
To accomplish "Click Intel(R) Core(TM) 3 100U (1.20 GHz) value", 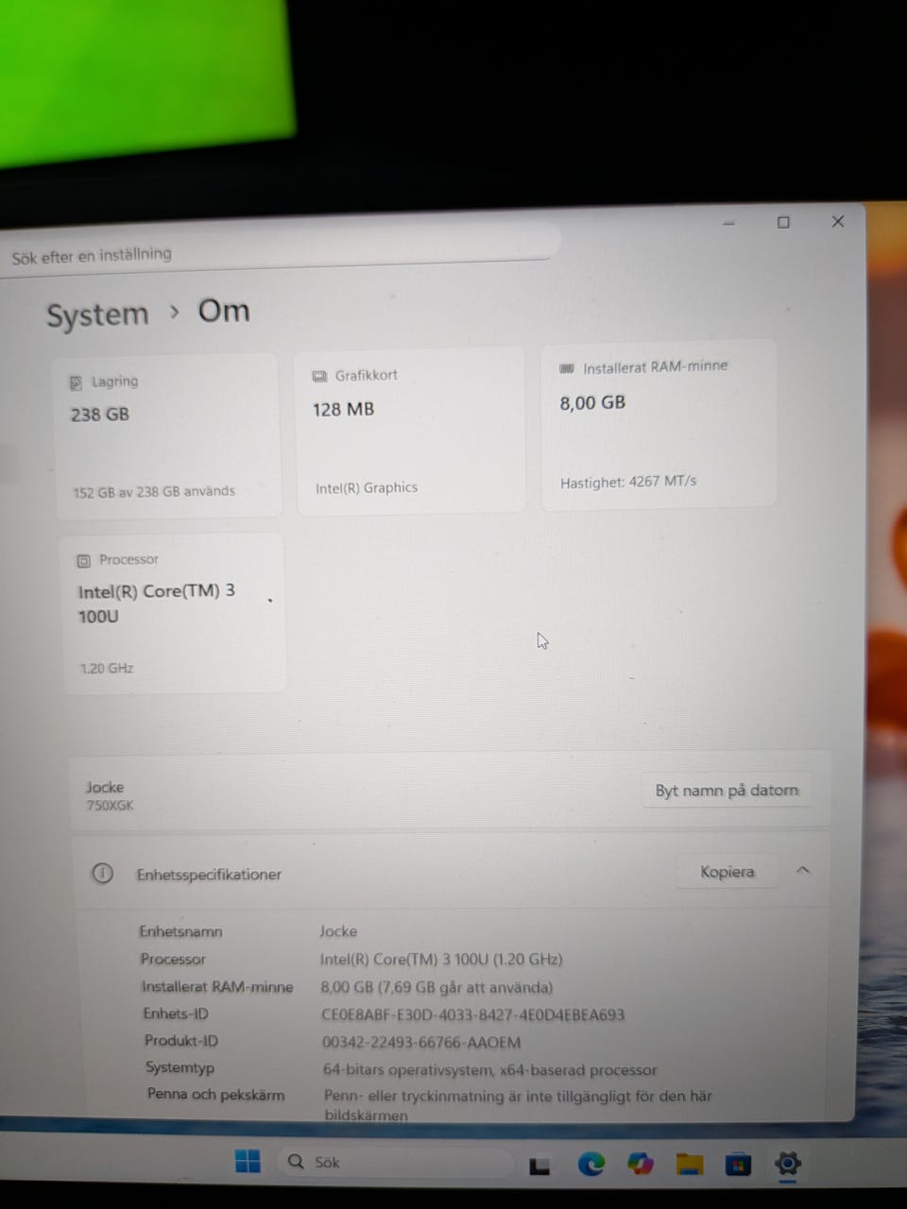I will 441,959.
